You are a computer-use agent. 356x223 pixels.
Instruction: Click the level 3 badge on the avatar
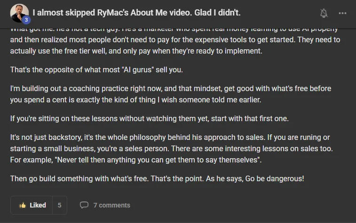[x=26, y=20]
